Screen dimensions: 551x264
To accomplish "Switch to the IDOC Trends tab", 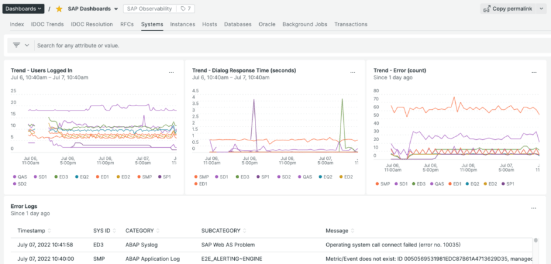I will [x=47, y=24].
